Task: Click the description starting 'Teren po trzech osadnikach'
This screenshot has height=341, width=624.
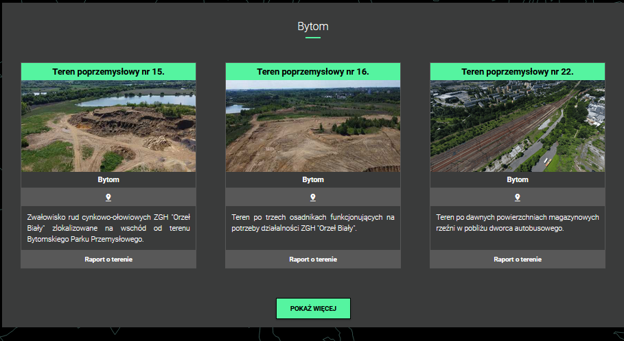Action: 313,223
